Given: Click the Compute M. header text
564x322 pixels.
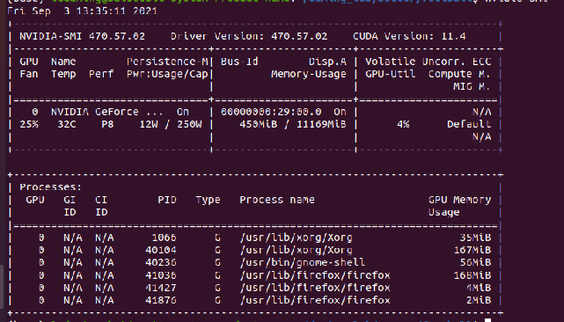Looking at the screenshot, I should coord(459,74).
